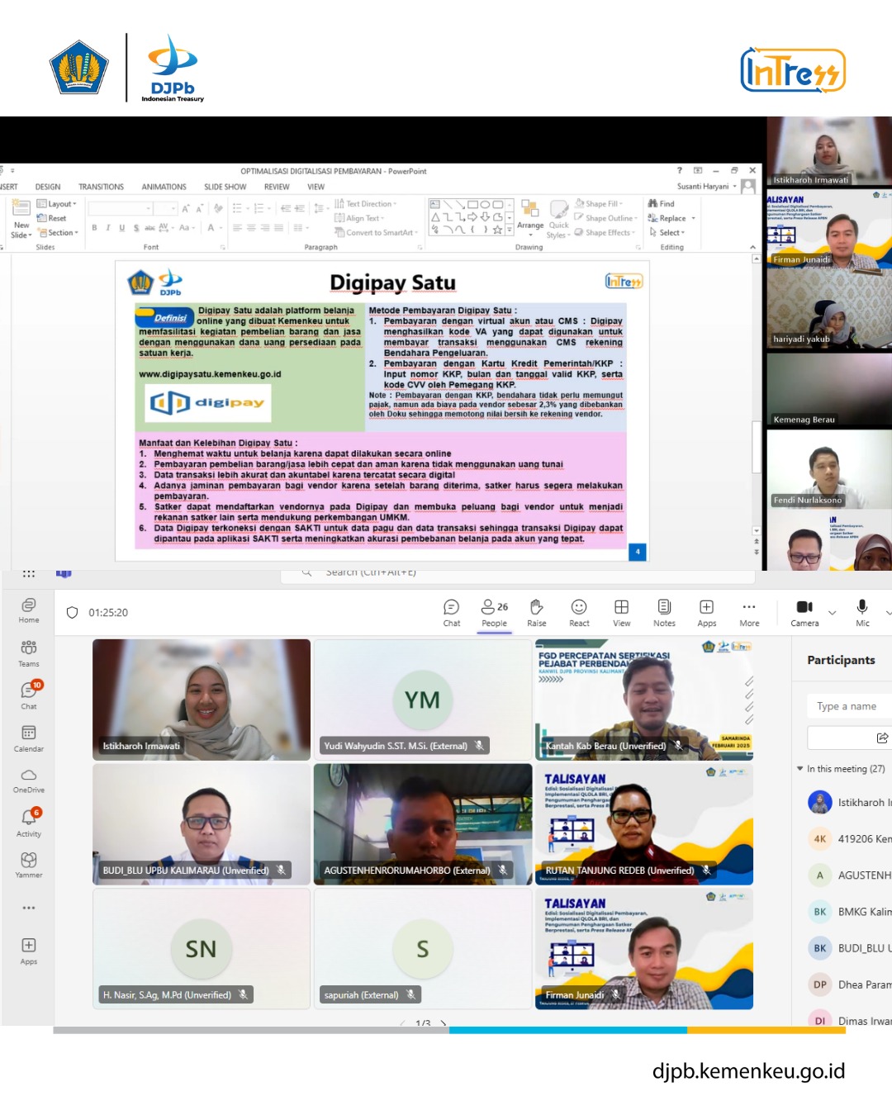Click Reset in Slides group
The image size is (892, 1115).
point(52,218)
